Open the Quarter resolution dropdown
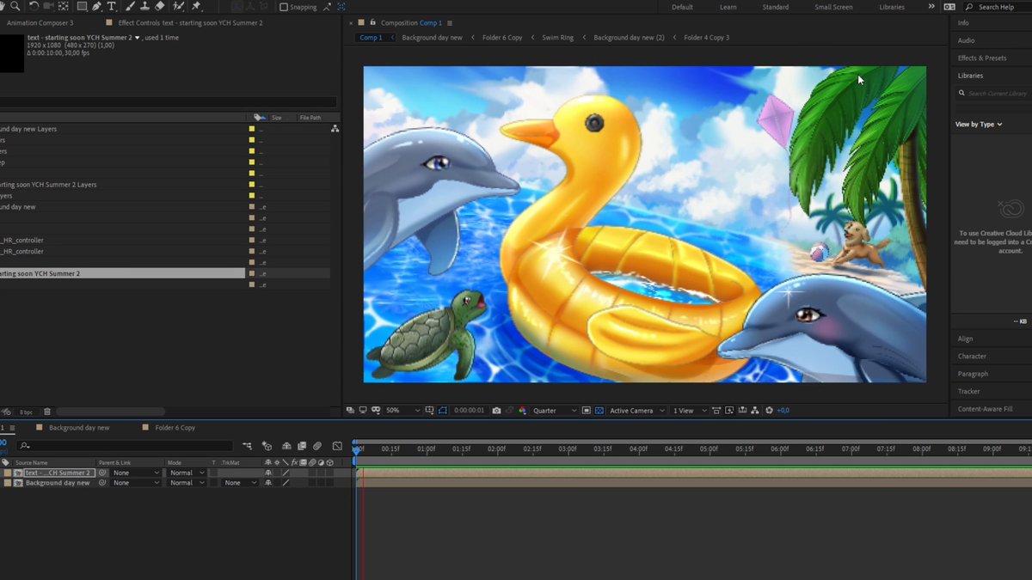 click(554, 411)
